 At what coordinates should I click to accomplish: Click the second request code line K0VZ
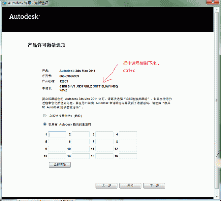click(x=63, y=90)
